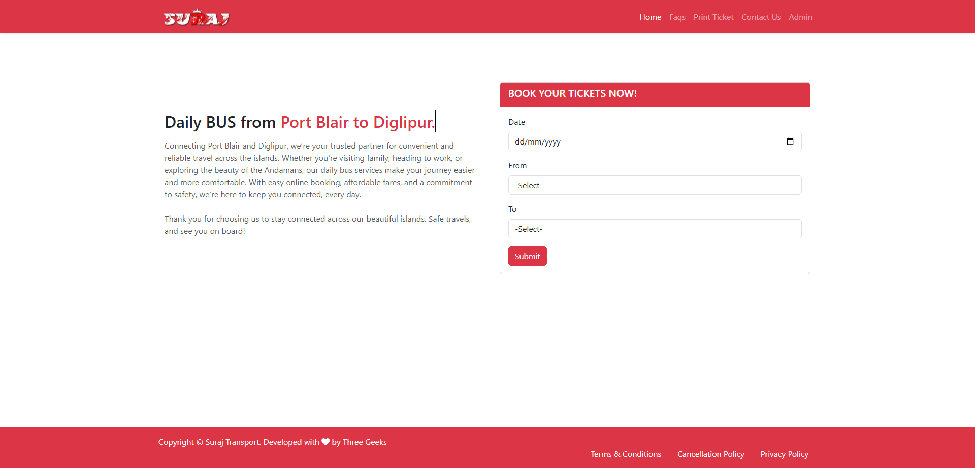Click the 'From' form label
This screenshot has width=975, height=468.
pos(517,165)
